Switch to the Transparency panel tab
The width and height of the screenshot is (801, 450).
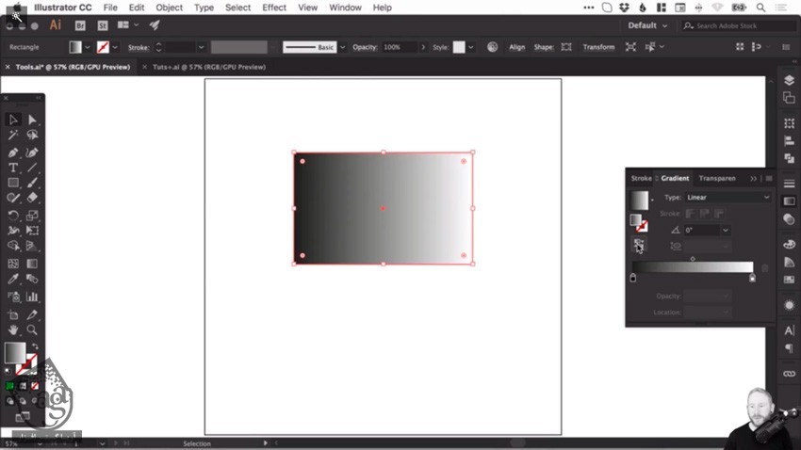tap(717, 178)
